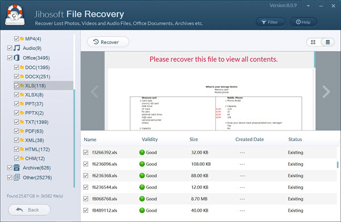This screenshot has height=222, width=341.
Task: Click the Archive category icon
Action: 16,167
